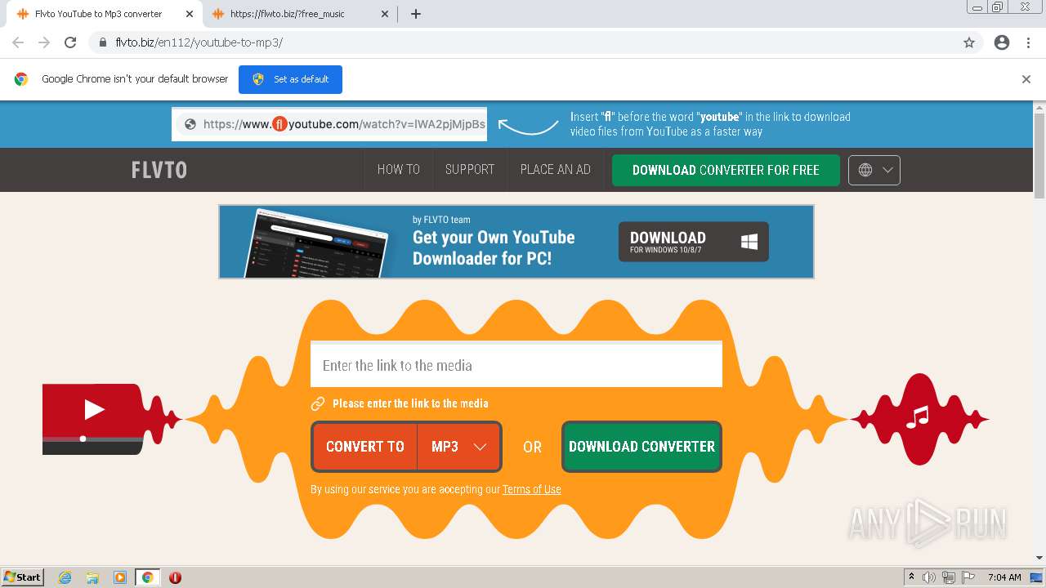Click the CONVERT TO button
Viewport: 1046px width, 588px height.
coord(364,447)
